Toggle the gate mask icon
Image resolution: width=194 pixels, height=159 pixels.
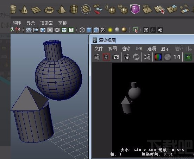pyautogui.click(x=50, y=30)
